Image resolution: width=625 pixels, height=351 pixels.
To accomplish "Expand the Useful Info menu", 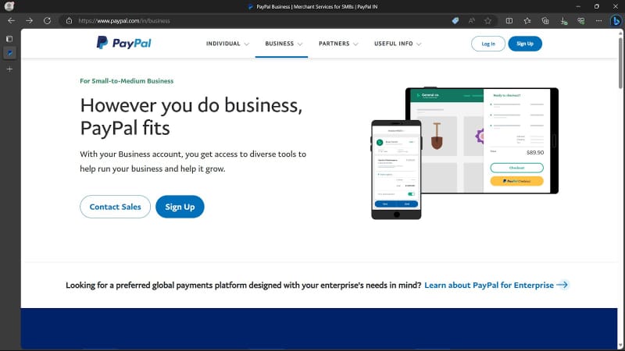I will pyautogui.click(x=398, y=44).
